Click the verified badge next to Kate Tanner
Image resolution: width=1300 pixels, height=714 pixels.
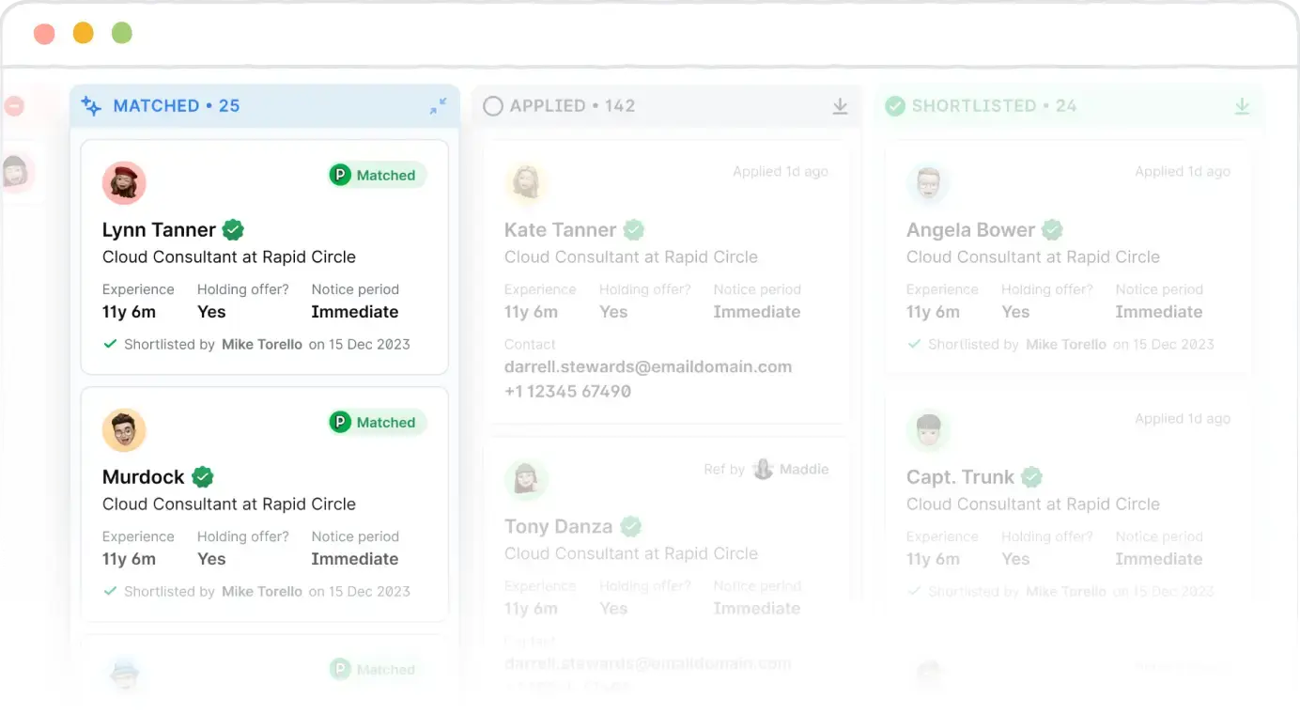click(x=633, y=229)
